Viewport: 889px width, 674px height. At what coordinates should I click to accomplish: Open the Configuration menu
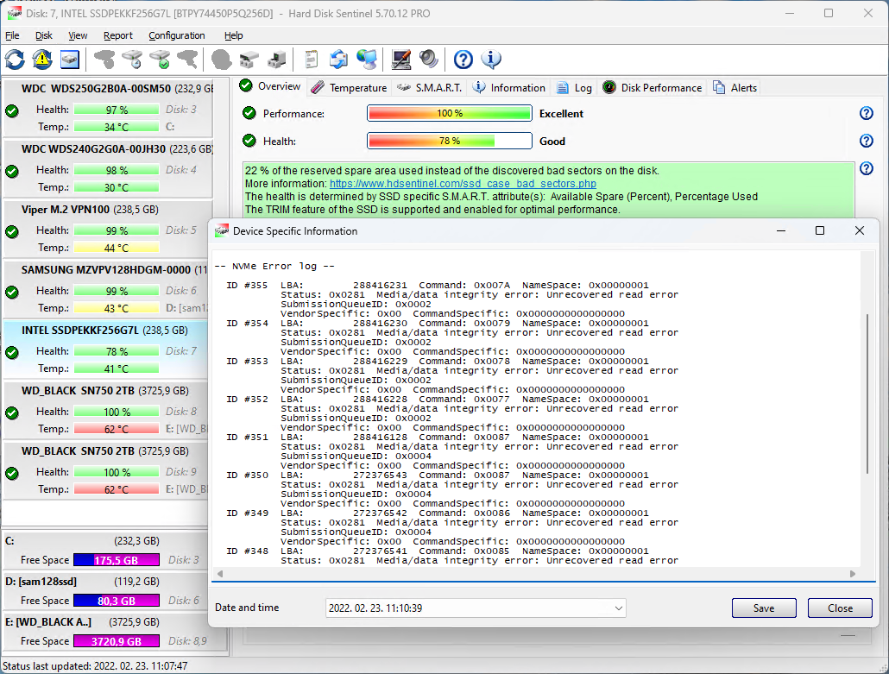(177, 35)
